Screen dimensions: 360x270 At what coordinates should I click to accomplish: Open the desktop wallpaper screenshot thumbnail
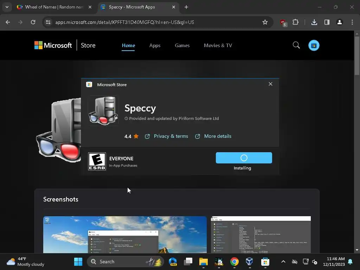click(x=125, y=234)
